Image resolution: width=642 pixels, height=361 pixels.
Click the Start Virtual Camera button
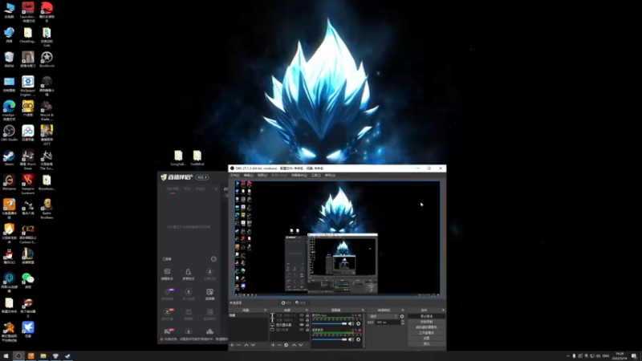pyautogui.click(x=426, y=327)
